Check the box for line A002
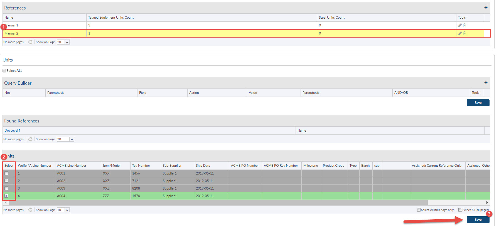The height and width of the screenshot is (226, 499). pos(6,181)
